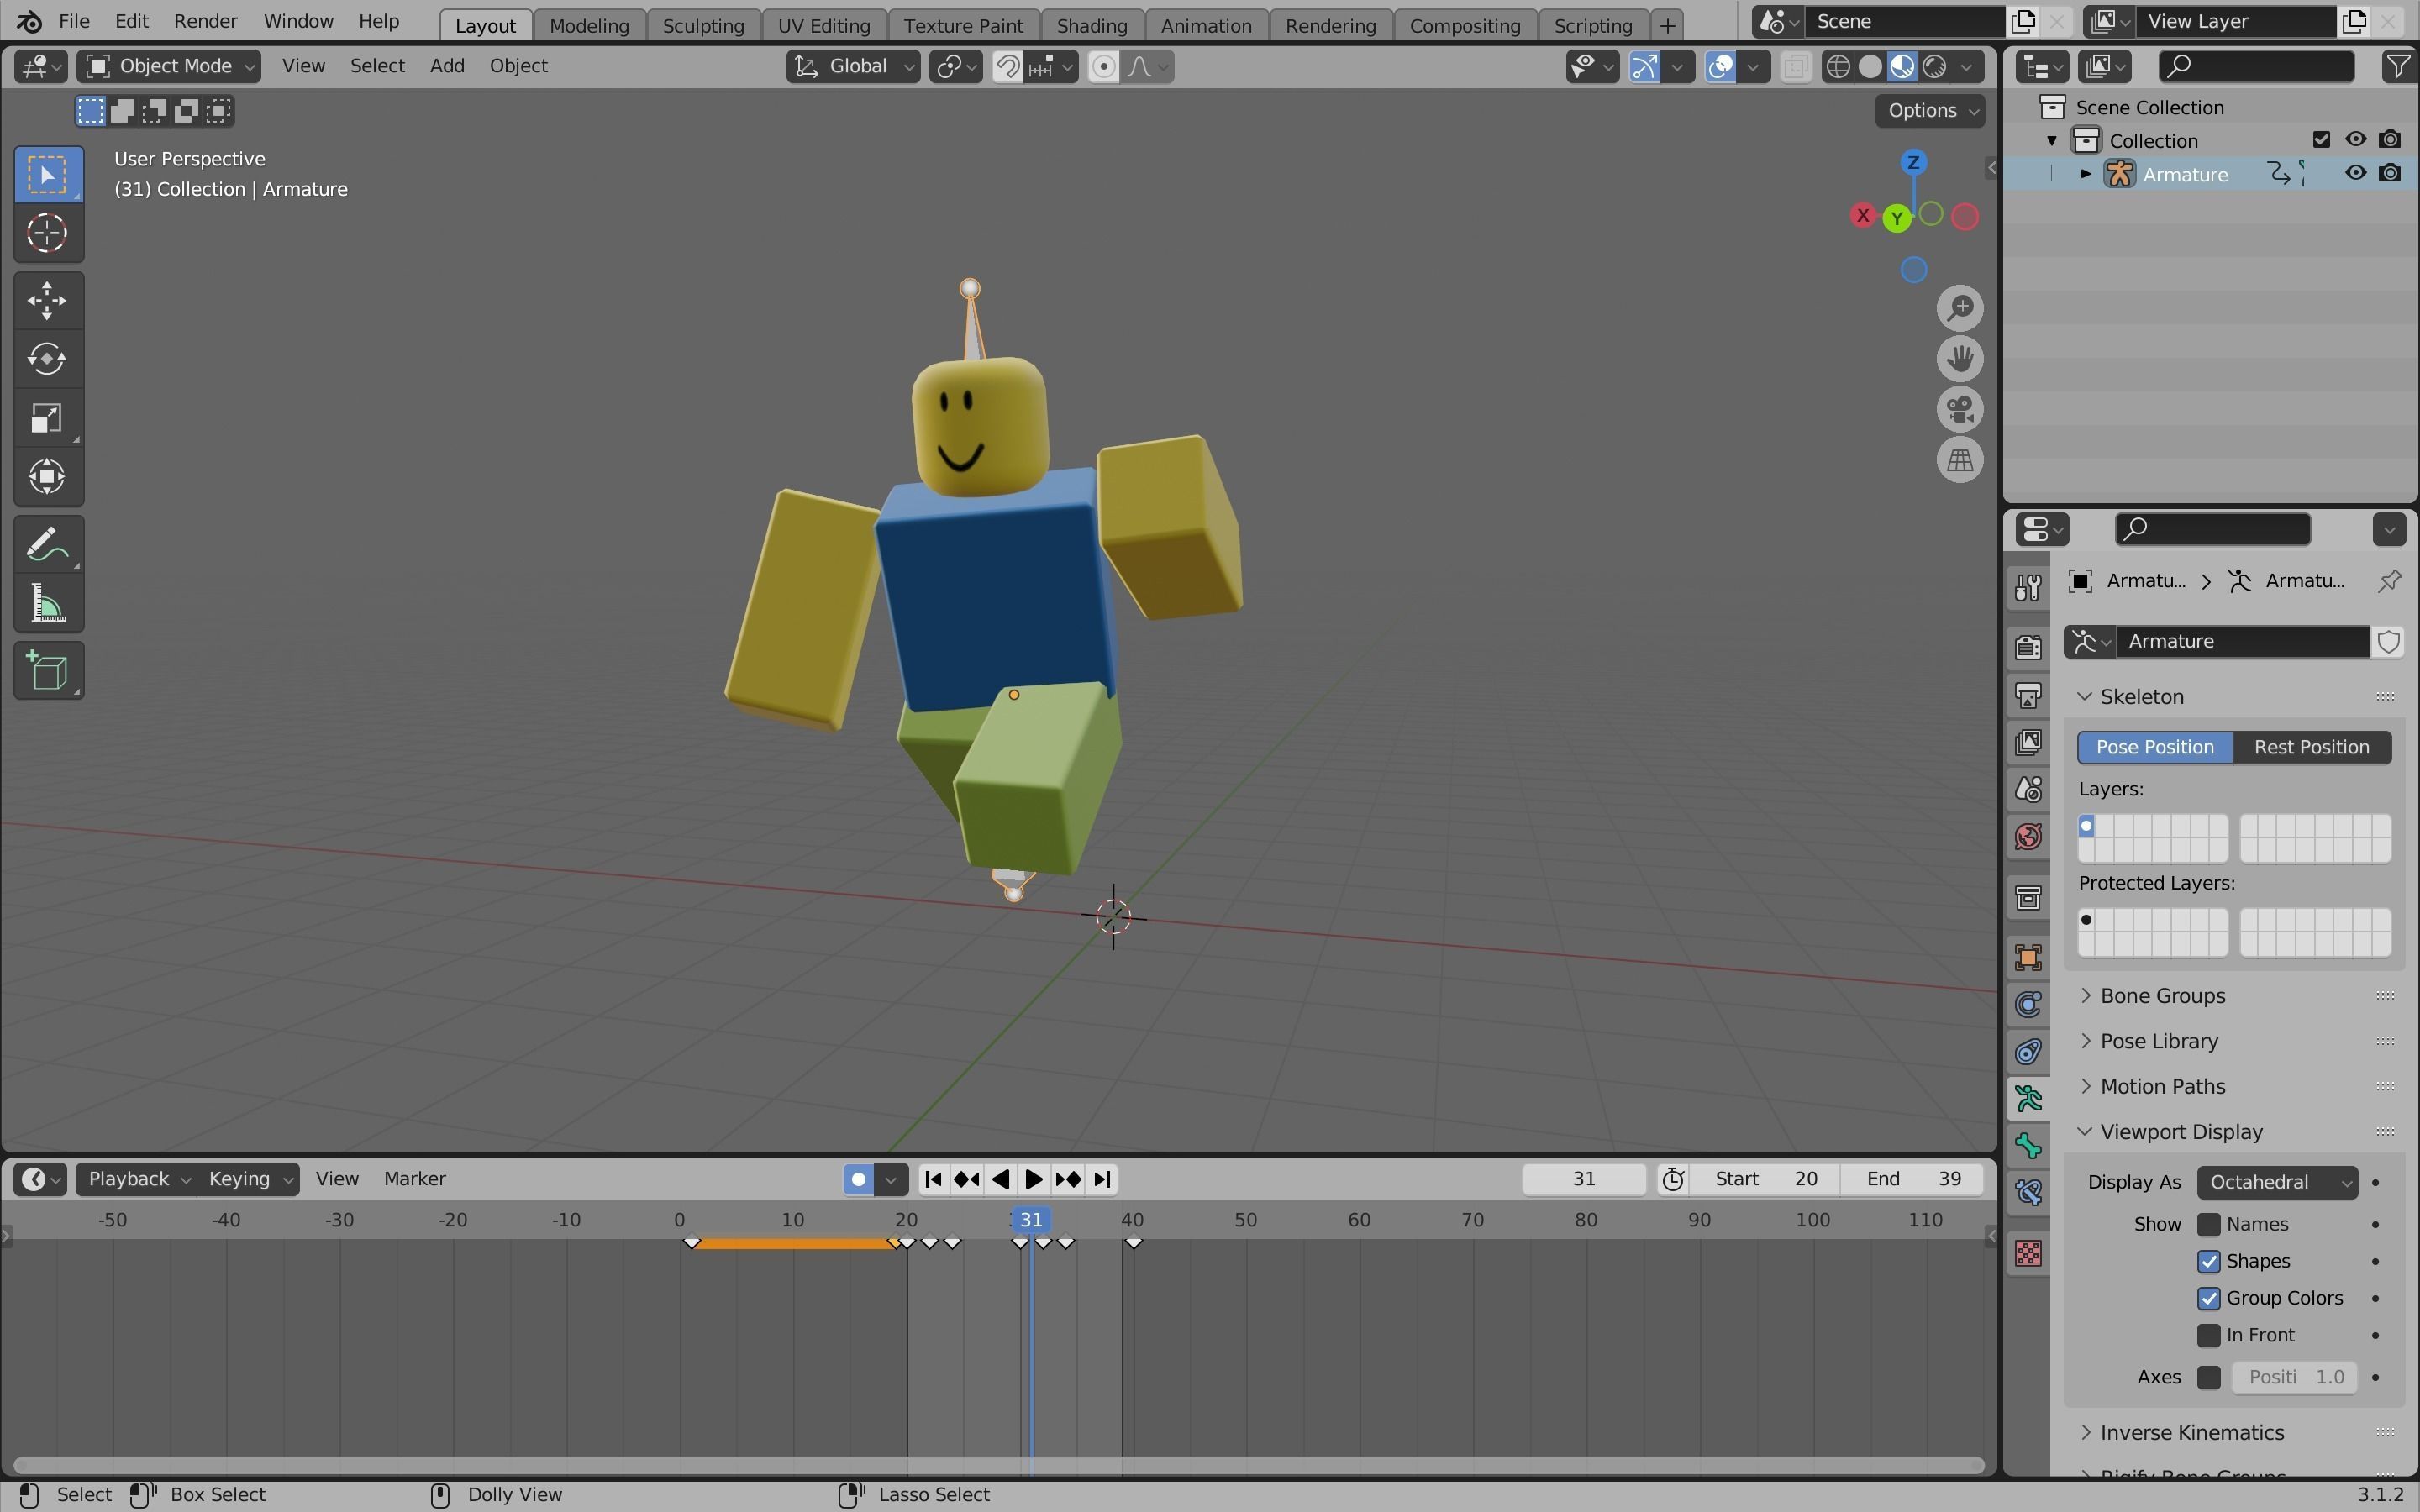Toggle auto keying record button
The height and width of the screenshot is (1512, 2420).
pyautogui.click(x=858, y=1179)
